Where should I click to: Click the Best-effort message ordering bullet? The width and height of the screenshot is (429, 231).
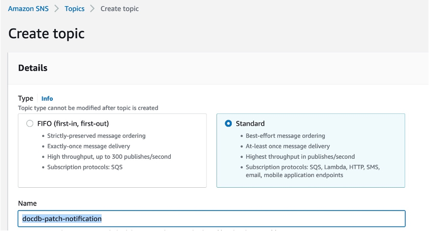click(x=285, y=136)
